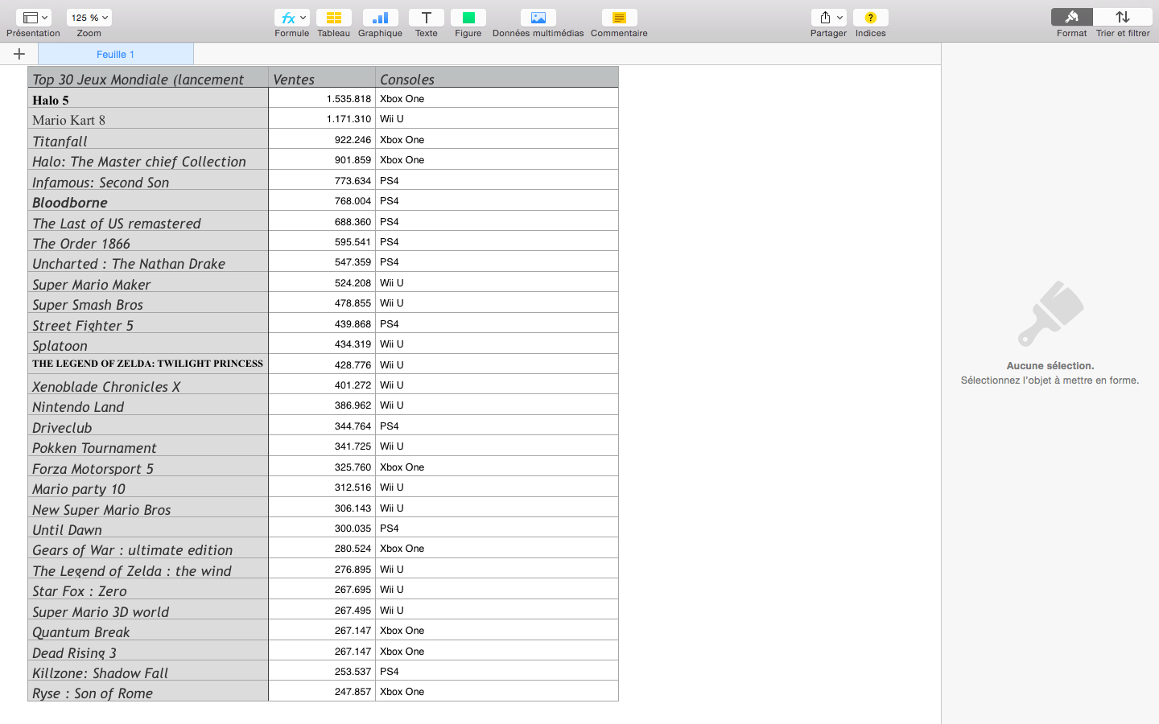Select the Until Dawn cell
This screenshot has height=724, width=1159.
148,528
